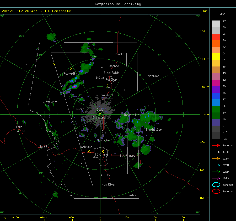Select the 20-30 dBZ green swatch
This screenshot has width=236, height=221.
coord(216,109)
